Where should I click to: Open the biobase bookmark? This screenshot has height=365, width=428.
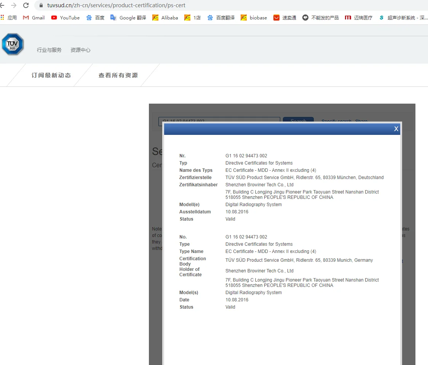[254, 18]
